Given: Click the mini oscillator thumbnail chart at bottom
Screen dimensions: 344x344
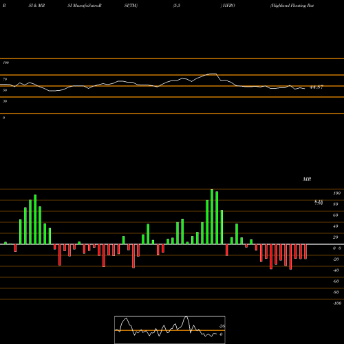Looking at the screenshot, I should pos(170,330).
